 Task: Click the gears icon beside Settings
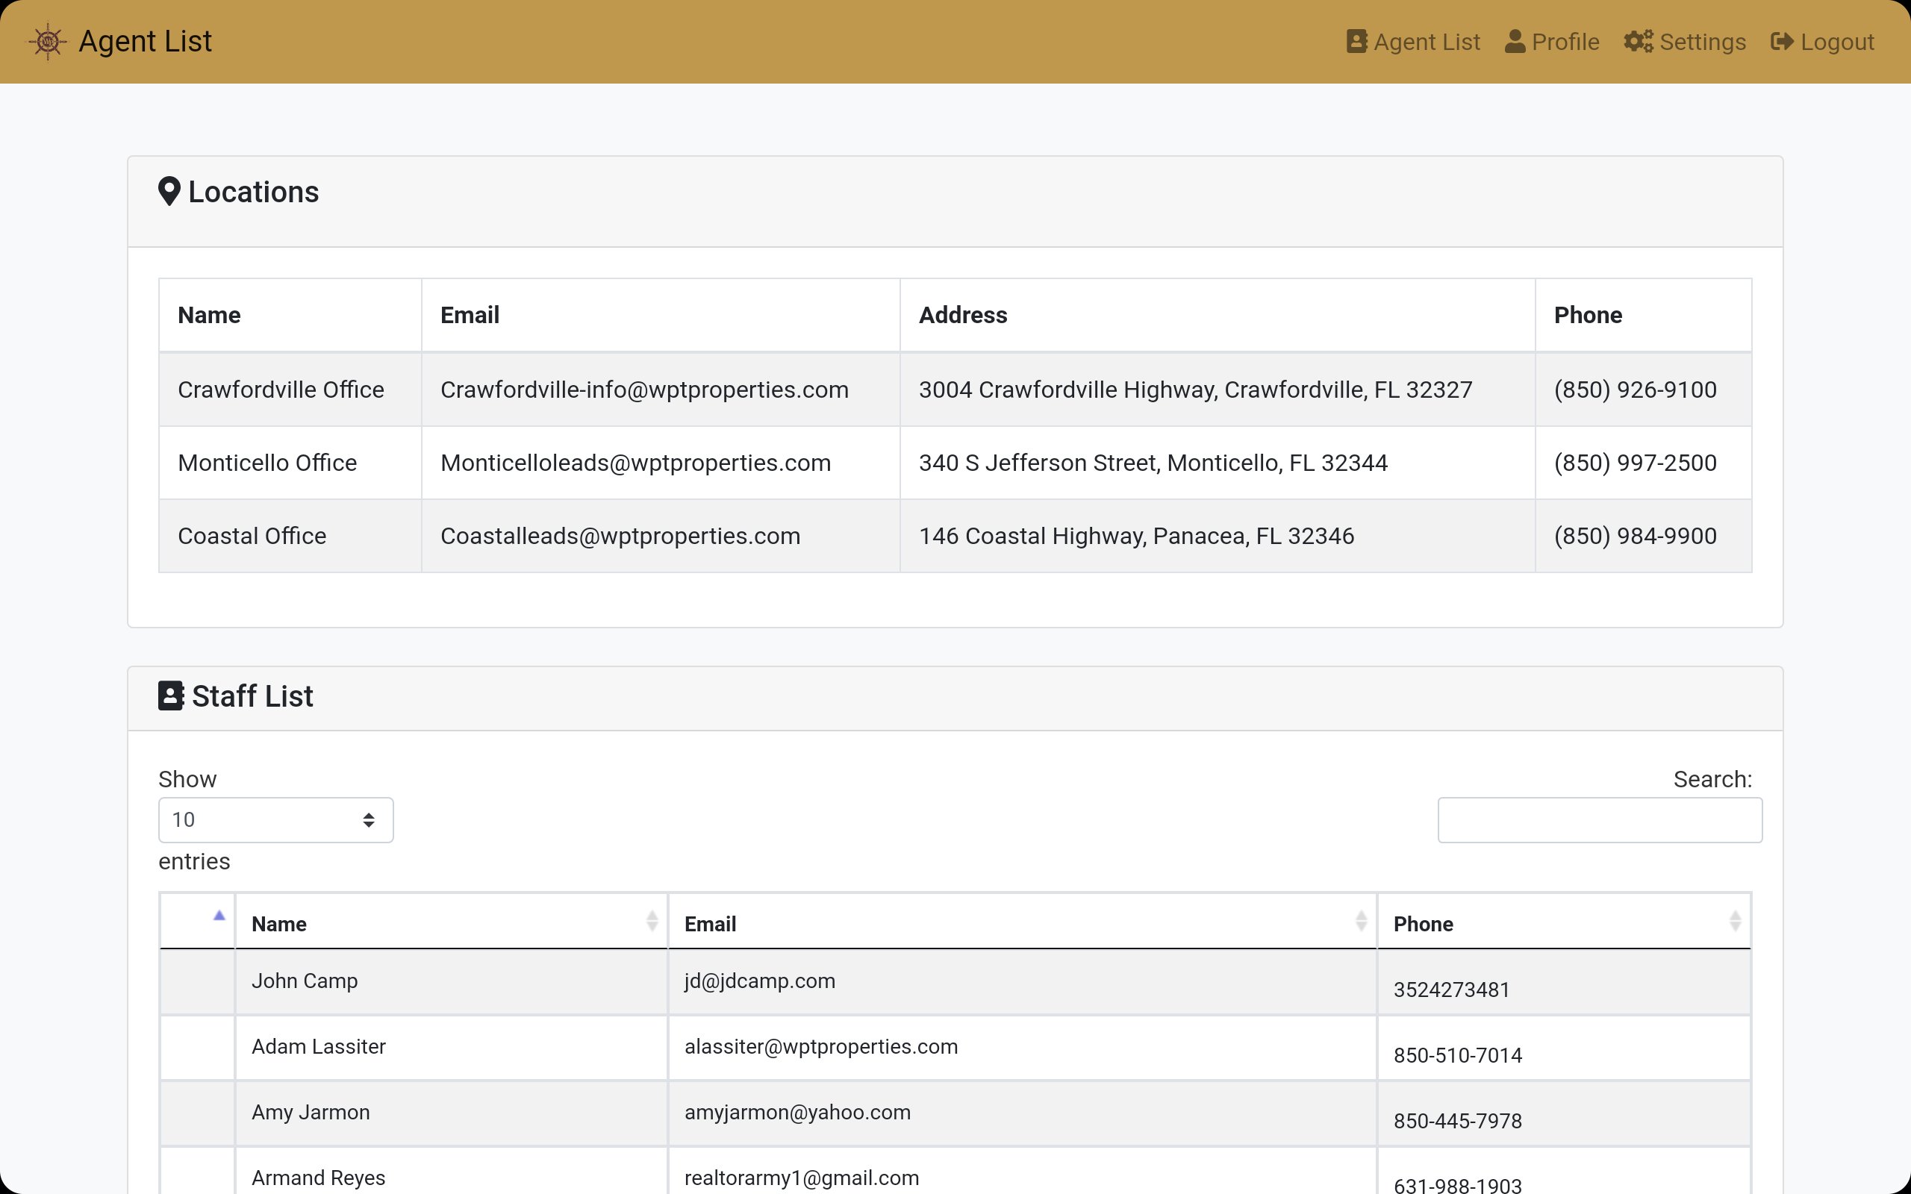(1638, 41)
